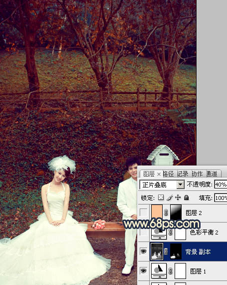This screenshot has width=227, height=285.
Task: Show the 图层 2 layer
Action: click(x=143, y=212)
